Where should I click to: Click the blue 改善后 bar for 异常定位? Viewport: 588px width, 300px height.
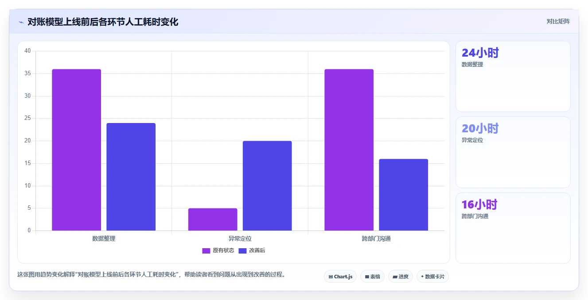267,186
